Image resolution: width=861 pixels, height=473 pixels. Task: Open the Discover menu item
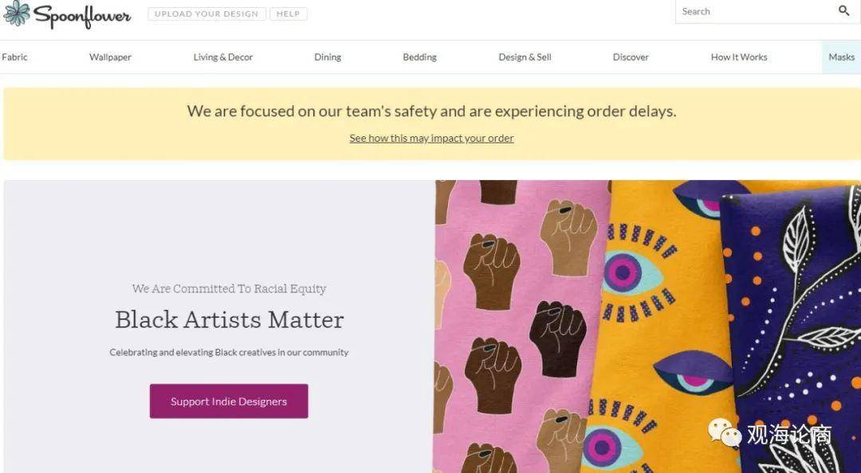[x=631, y=57]
